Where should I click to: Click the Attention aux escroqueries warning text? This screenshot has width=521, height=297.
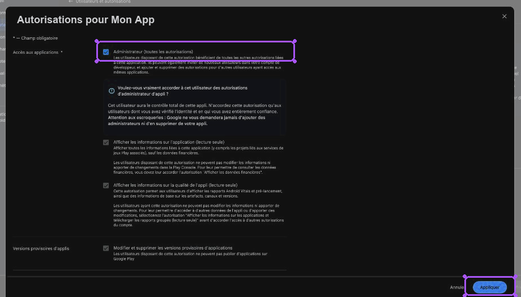186,120
